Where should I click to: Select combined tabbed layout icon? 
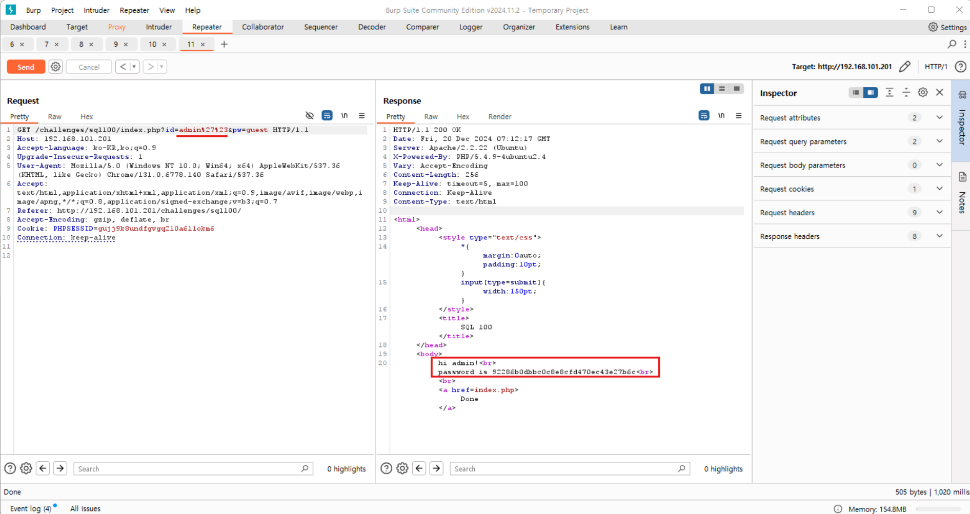point(737,89)
